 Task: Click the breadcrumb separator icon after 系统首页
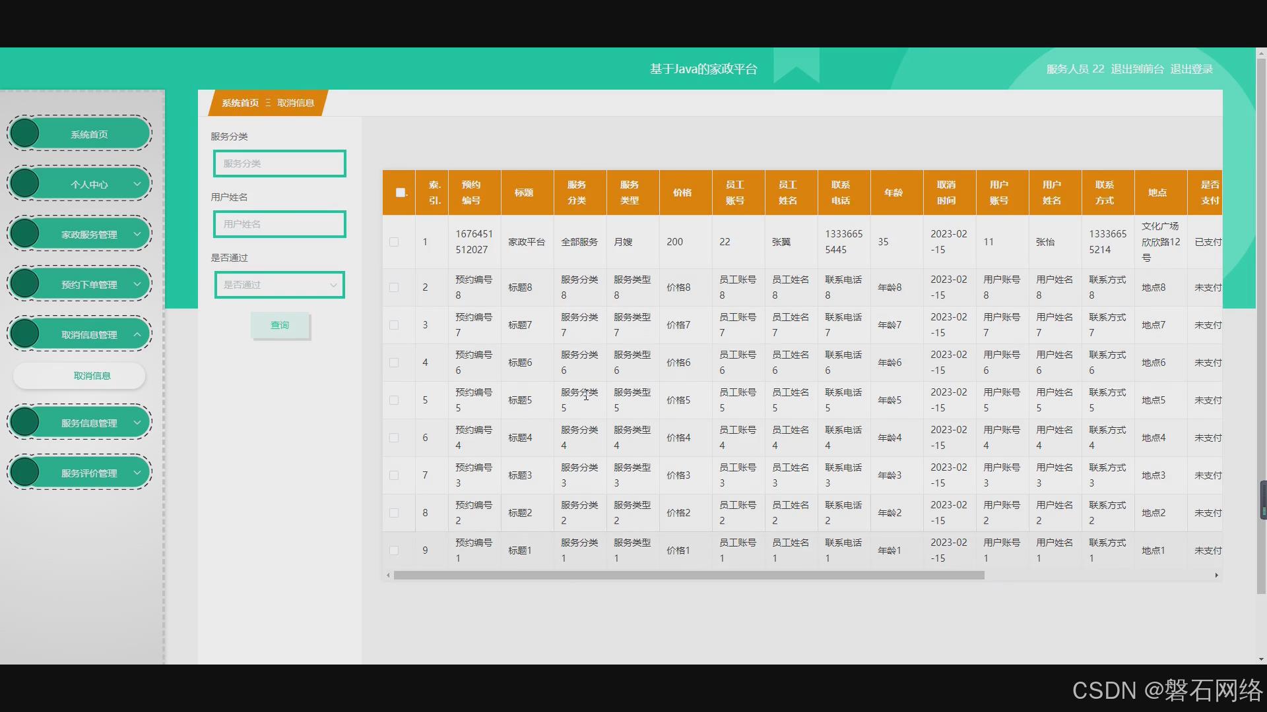coord(268,103)
